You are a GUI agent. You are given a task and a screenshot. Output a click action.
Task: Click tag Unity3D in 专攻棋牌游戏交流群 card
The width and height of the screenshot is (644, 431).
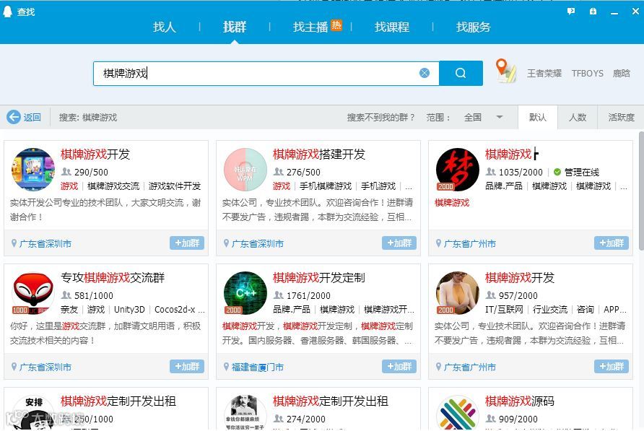tap(129, 310)
